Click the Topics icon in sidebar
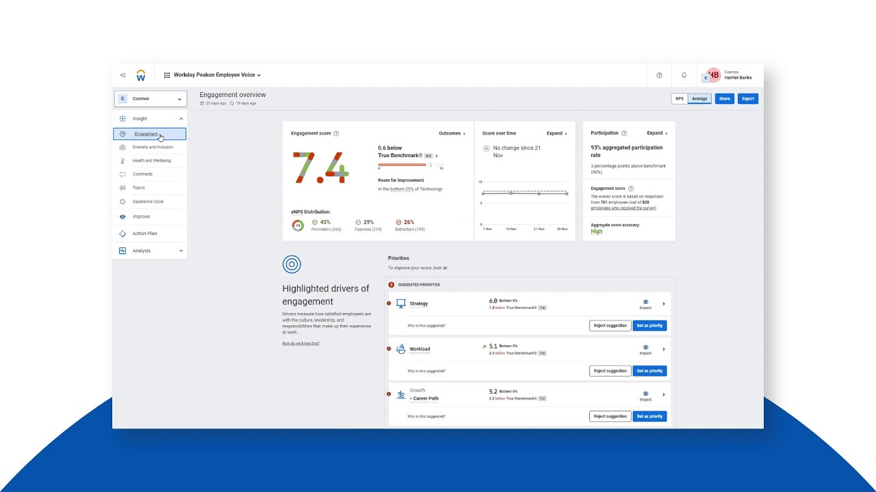 click(123, 188)
